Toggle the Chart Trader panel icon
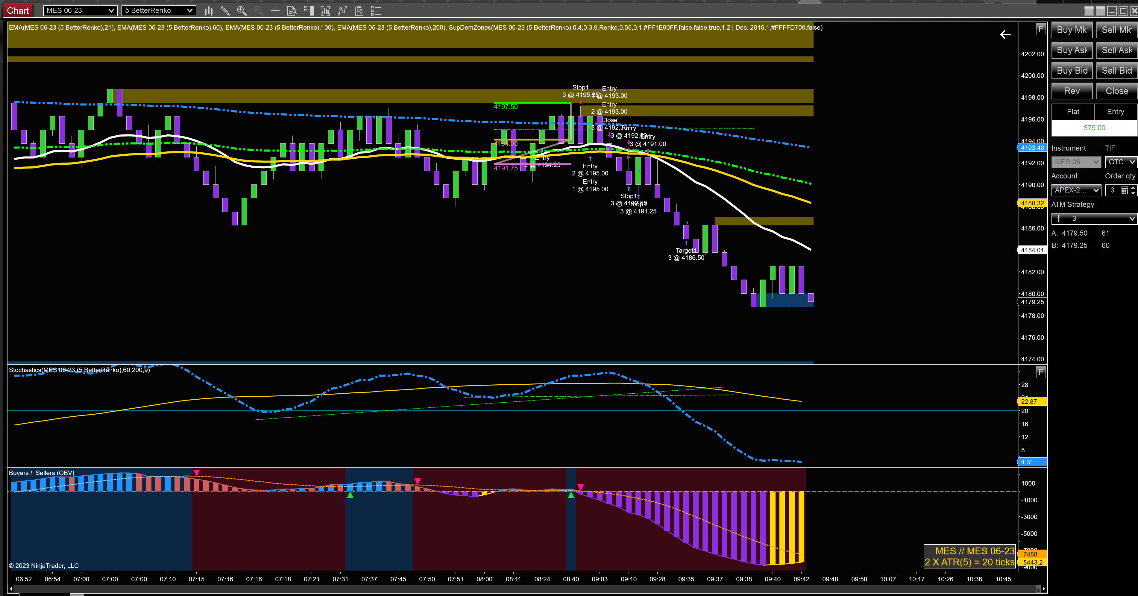Screen dimensions: 1138x596 click(x=308, y=10)
